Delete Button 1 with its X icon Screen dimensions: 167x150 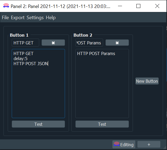click(x=53, y=43)
